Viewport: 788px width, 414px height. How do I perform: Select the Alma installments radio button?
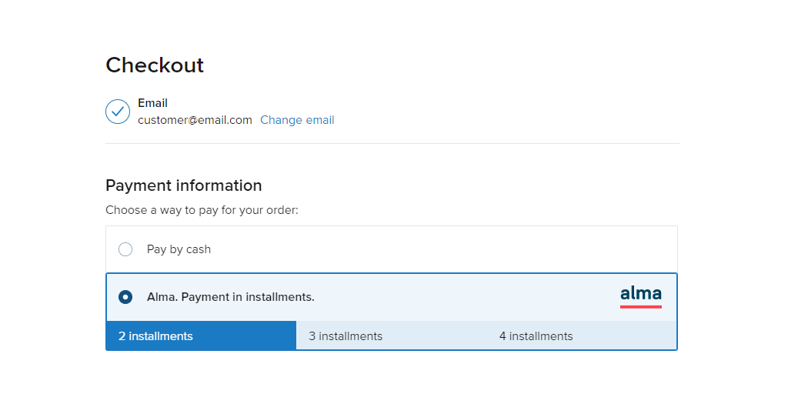[x=125, y=297]
